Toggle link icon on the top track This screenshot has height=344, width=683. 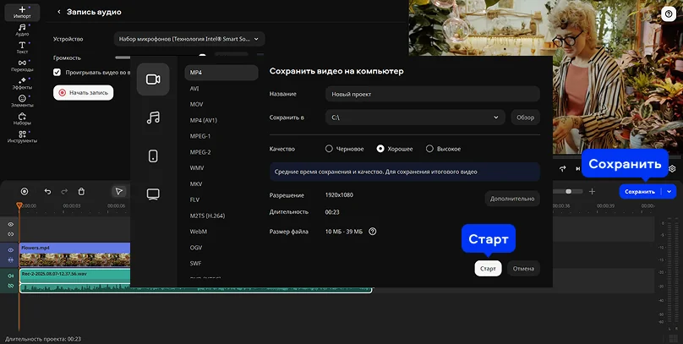[x=10, y=234]
